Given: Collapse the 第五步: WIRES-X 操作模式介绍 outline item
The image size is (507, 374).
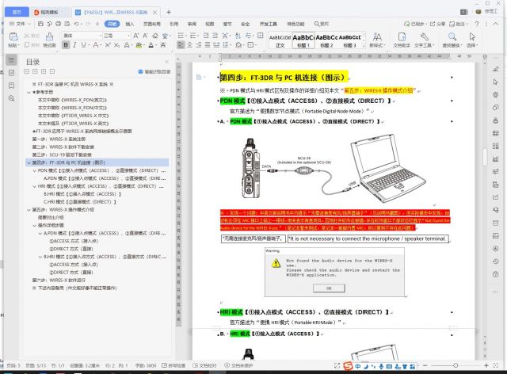Looking at the screenshot, I should click(x=29, y=210).
